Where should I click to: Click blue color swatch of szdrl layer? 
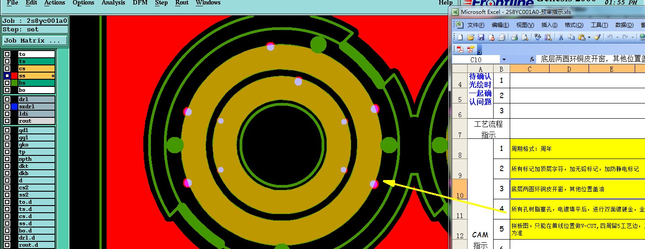[x=14, y=107]
